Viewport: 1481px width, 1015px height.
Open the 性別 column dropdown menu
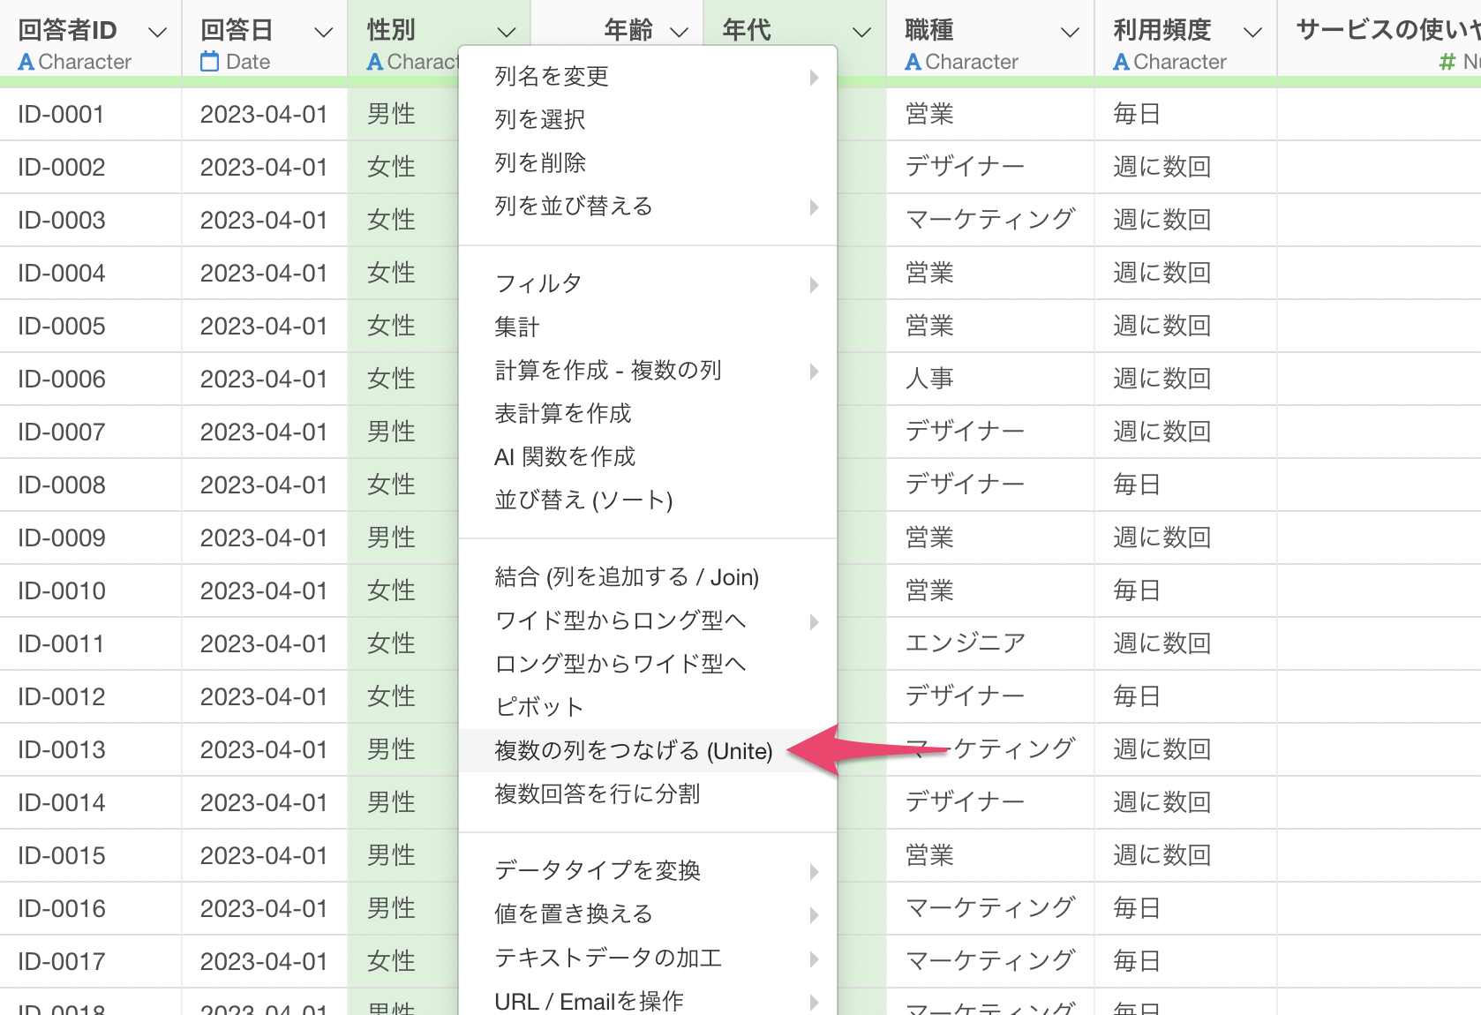tap(506, 33)
